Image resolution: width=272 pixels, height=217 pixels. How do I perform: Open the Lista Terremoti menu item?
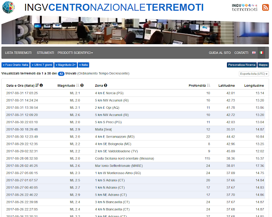(18, 53)
